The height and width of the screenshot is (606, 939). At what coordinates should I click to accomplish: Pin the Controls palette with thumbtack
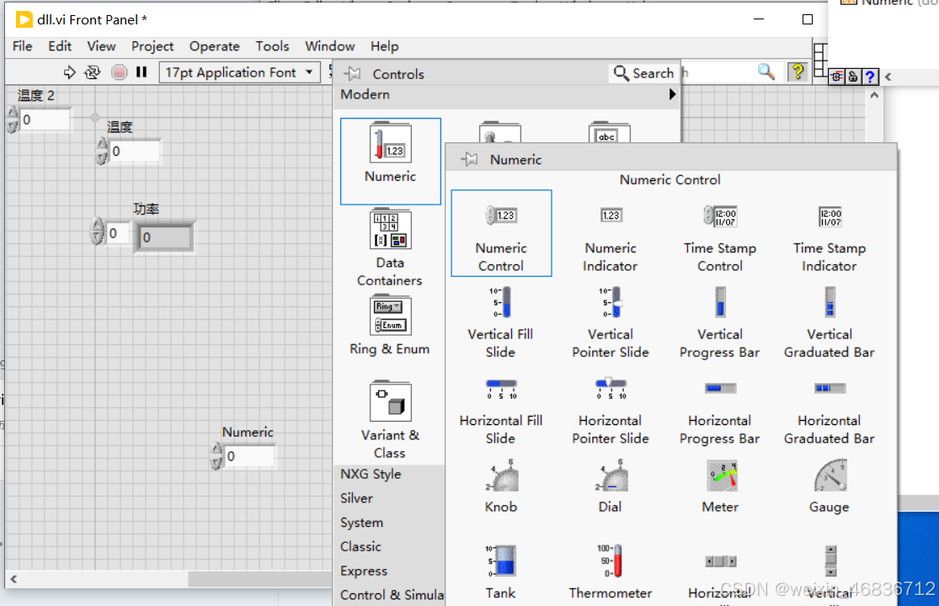[352, 73]
